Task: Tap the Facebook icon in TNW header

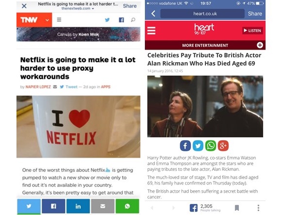Action: tap(121, 20)
